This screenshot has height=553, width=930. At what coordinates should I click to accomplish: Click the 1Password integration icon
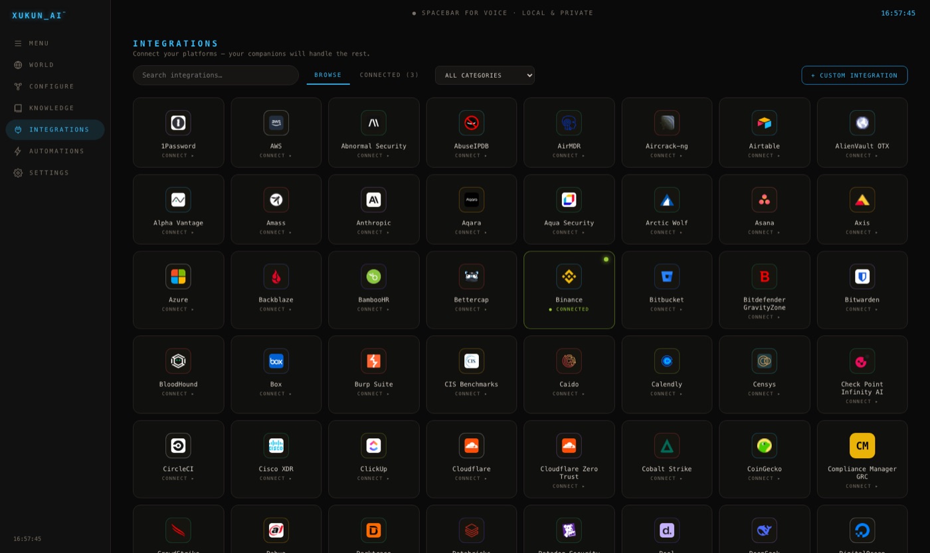(x=178, y=123)
